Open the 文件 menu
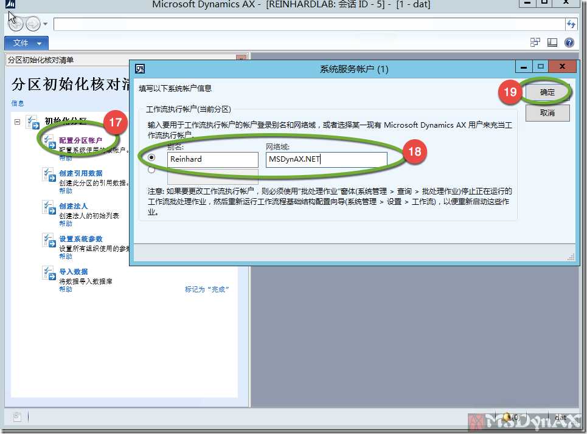This screenshot has width=587, height=434. pos(26,43)
